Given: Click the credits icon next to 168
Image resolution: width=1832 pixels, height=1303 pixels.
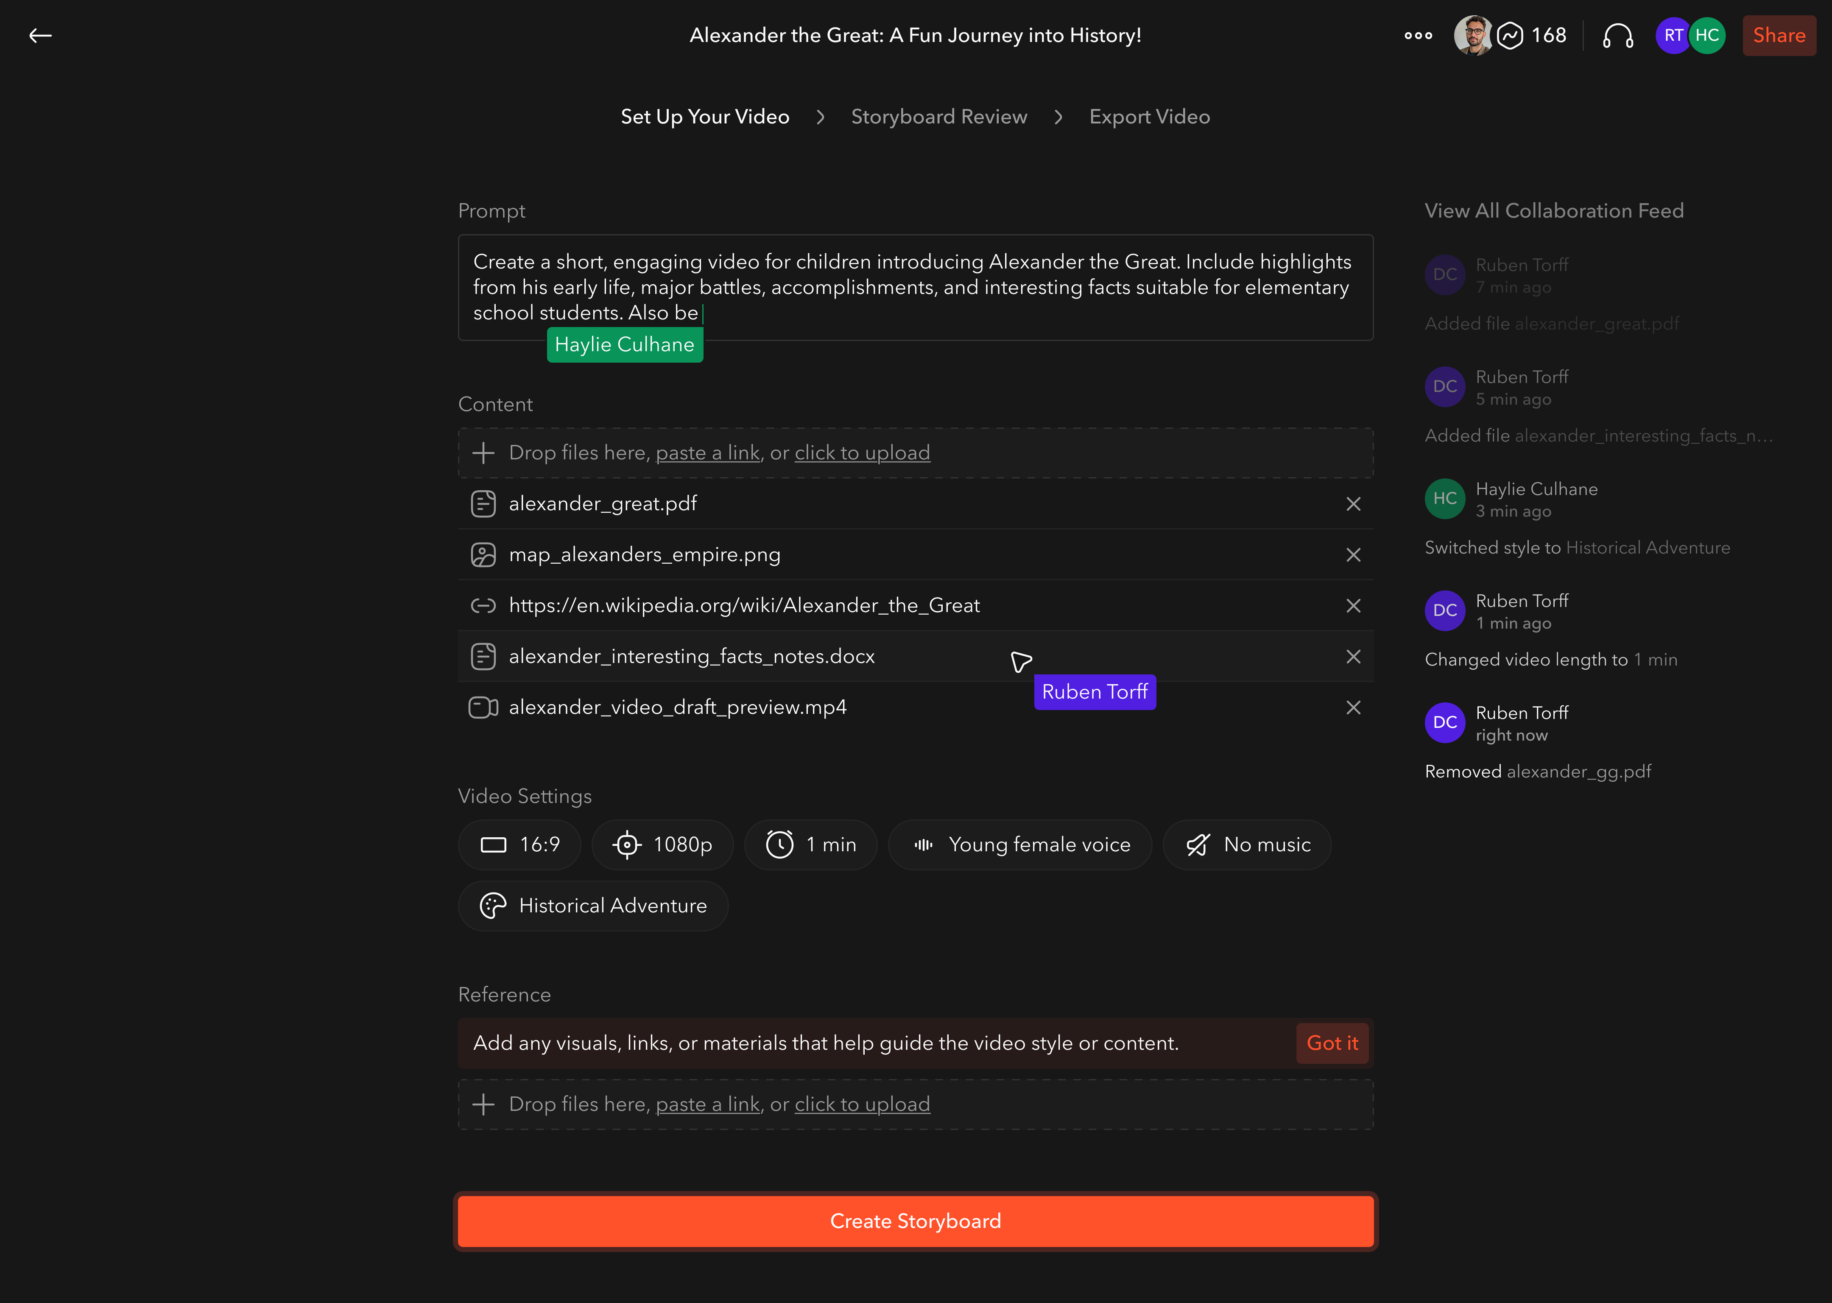Looking at the screenshot, I should 1510,35.
